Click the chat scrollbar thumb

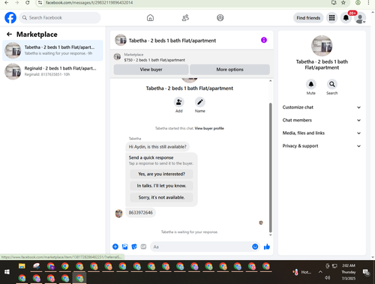pos(270,168)
